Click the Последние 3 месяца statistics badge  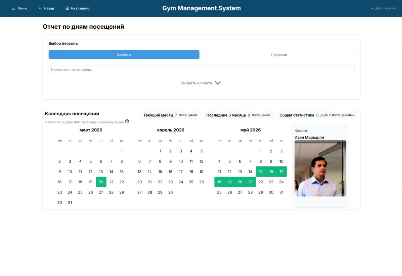click(238, 115)
